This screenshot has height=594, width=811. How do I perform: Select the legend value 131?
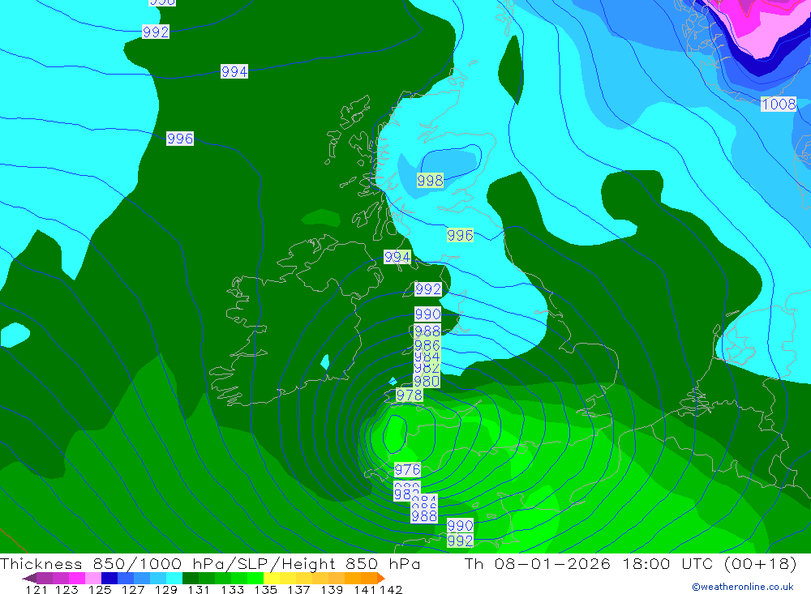pyautogui.click(x=199, y=589)
